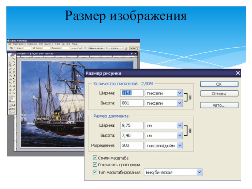
Task: Click the background color swatch
Action: pos(13,100)
